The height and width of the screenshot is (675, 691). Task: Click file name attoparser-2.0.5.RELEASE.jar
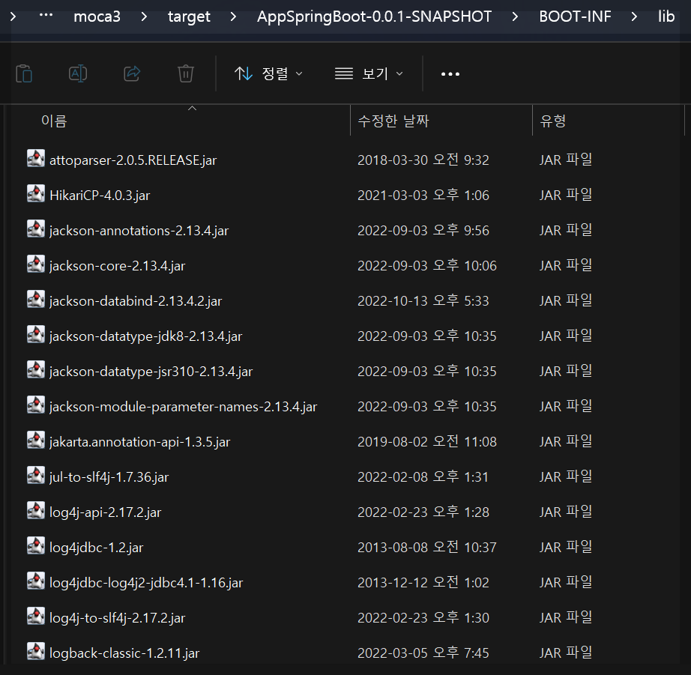[133, 160]
